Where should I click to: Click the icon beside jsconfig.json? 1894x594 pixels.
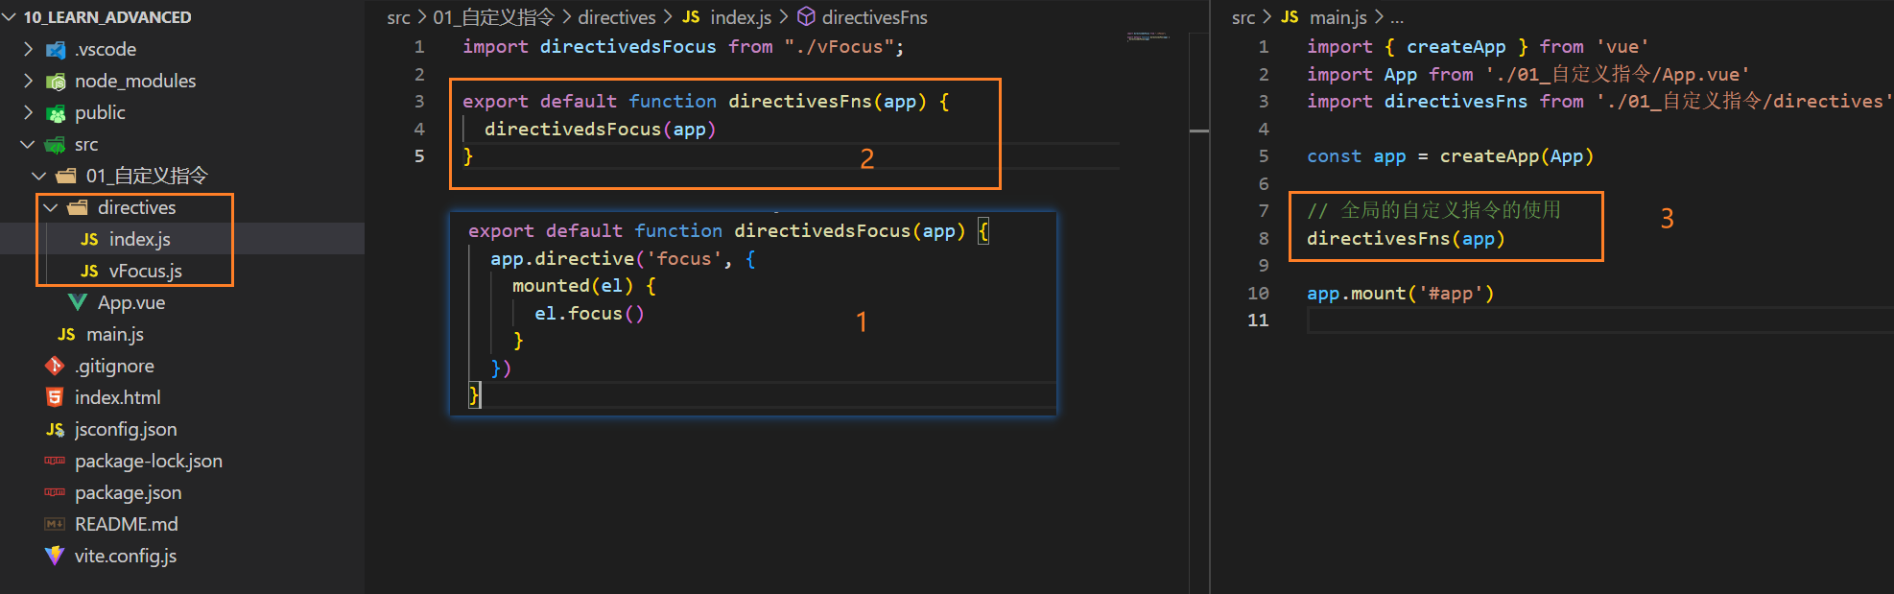click(x=55, y=430)
